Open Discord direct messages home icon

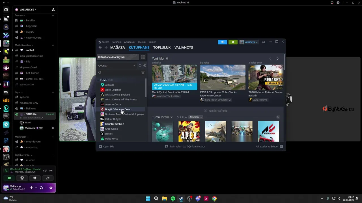pos(6,10)
